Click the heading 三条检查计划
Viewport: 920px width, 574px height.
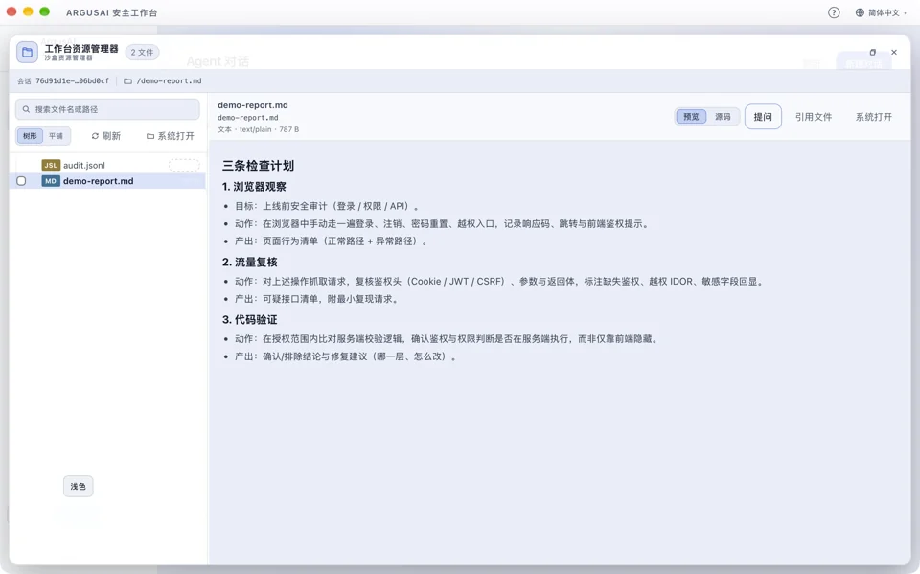click(258, 166)
